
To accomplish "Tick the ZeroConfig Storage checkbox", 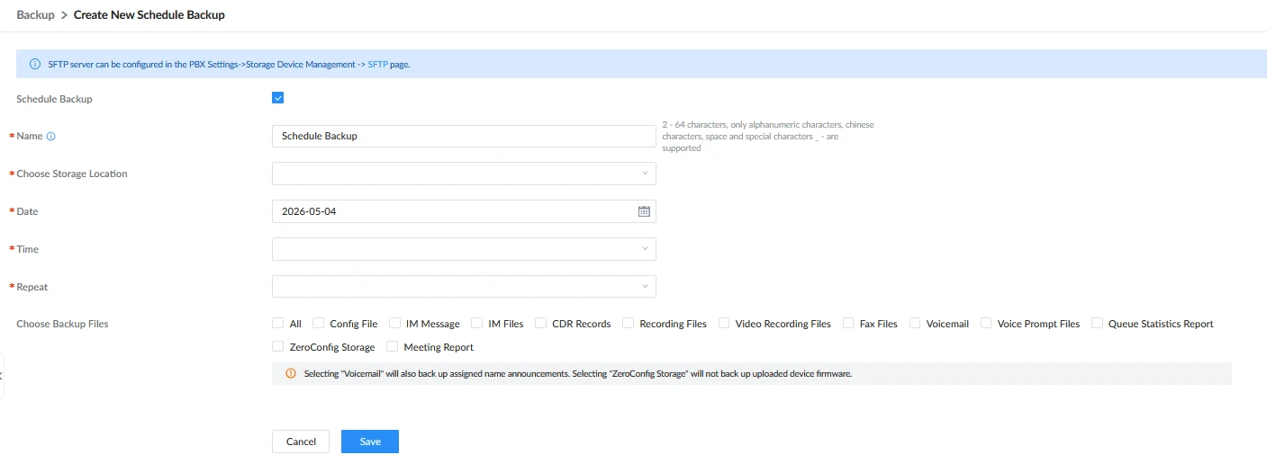I will tap(278, 346).
